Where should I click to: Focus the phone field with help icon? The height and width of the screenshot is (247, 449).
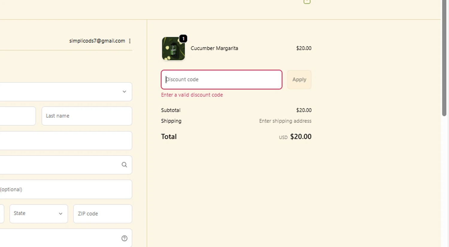[66, 238]
